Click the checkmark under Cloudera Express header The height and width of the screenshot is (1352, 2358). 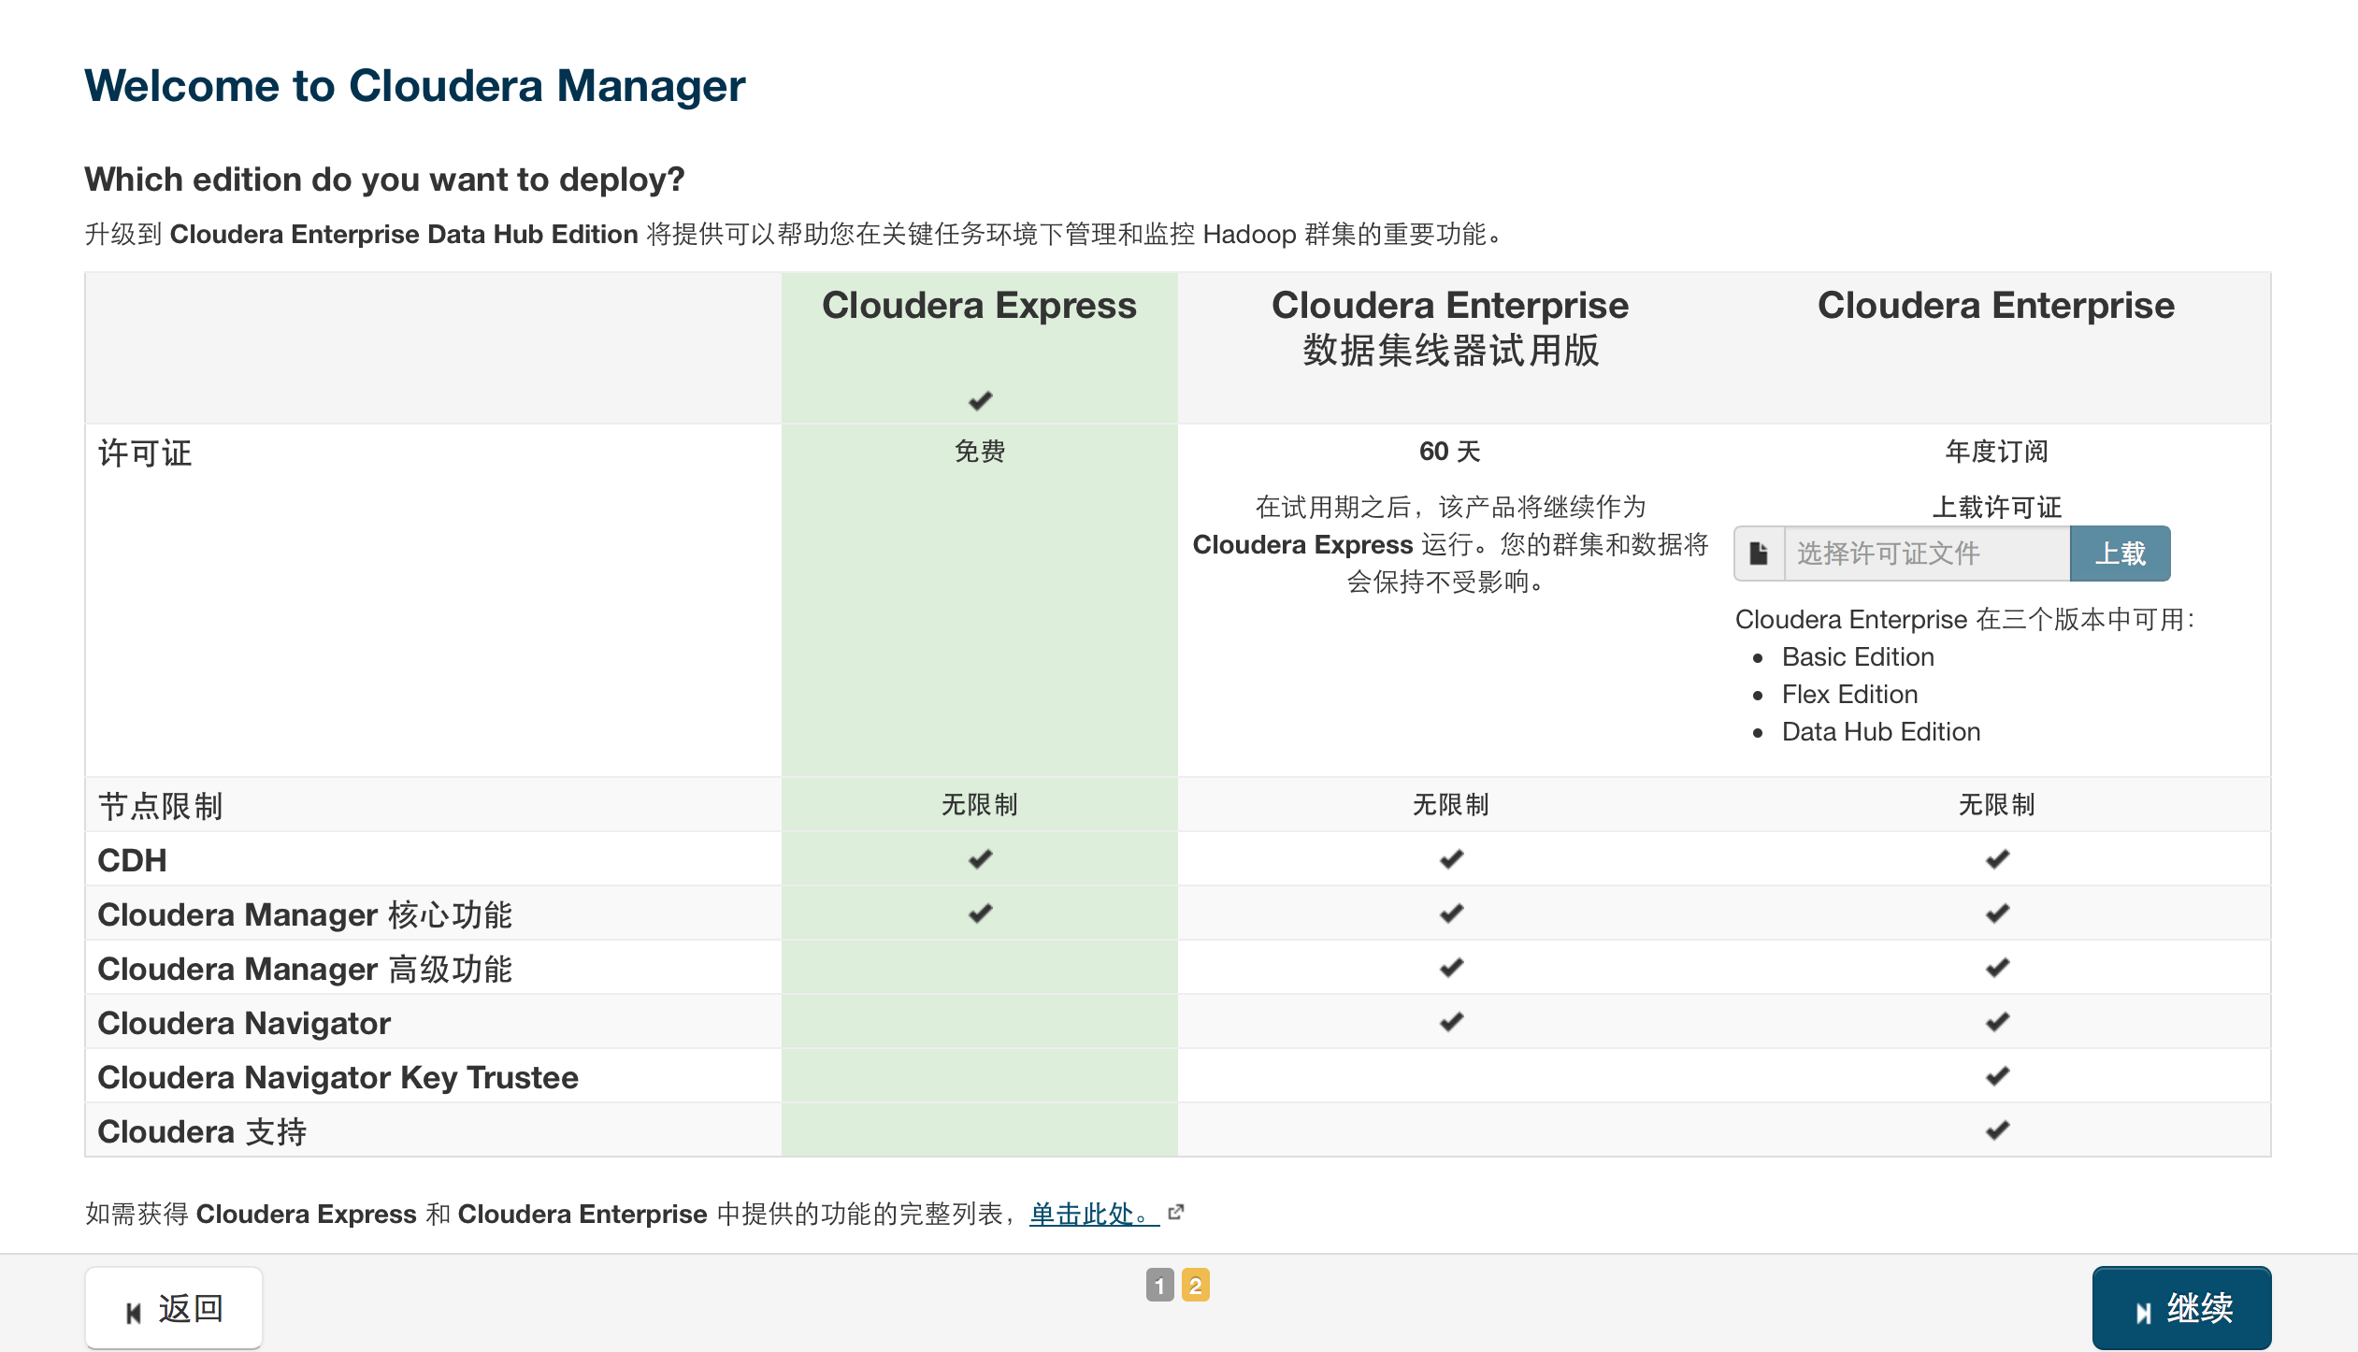(x=980, y=401)
